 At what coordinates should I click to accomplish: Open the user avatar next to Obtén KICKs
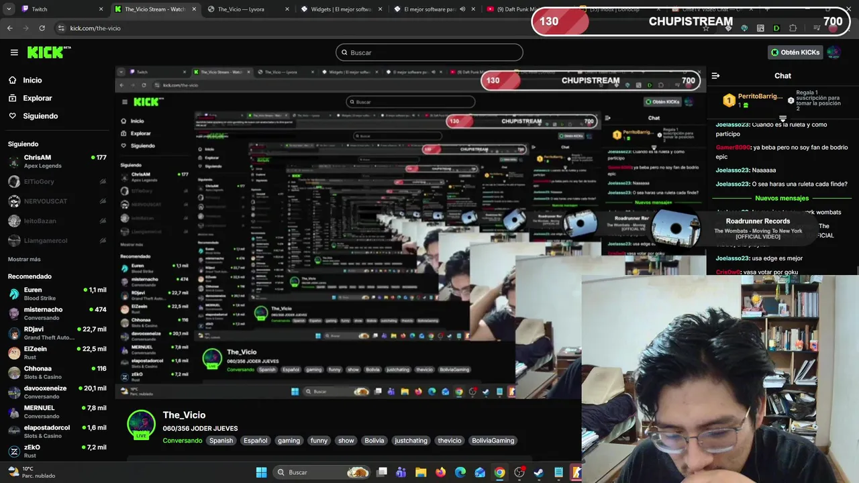[x=833, y=52]
